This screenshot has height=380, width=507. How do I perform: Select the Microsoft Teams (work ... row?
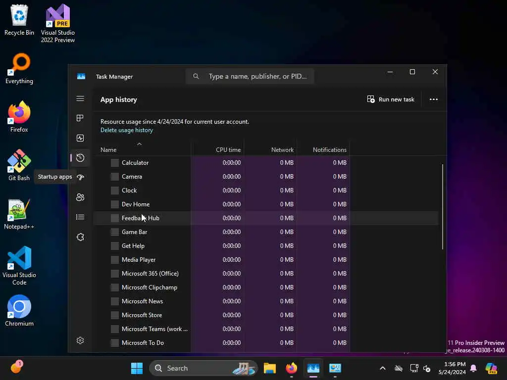coord(266,329)
